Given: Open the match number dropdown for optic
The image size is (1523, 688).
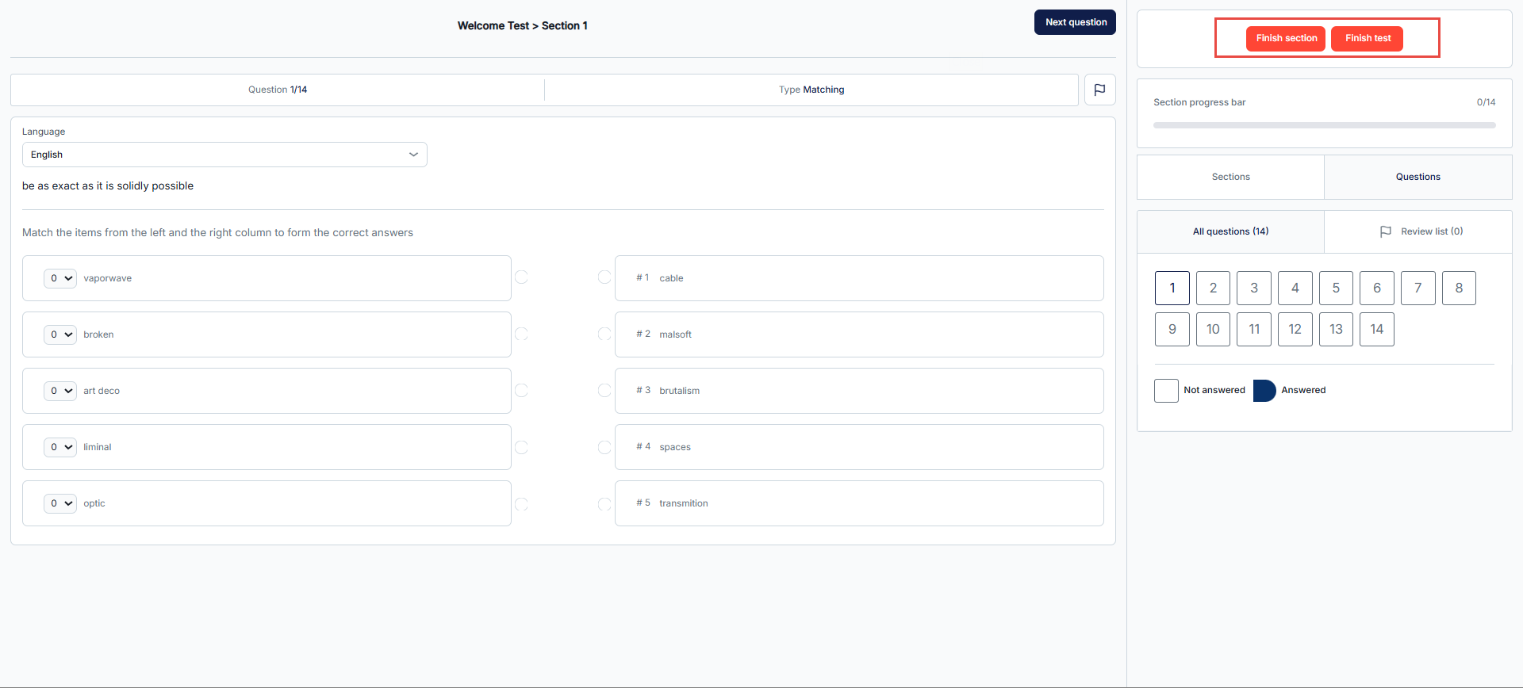Looking at the screenshot, I should point(60,503).
